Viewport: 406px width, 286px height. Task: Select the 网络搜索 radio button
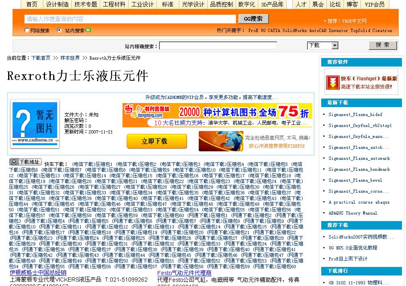27,30
